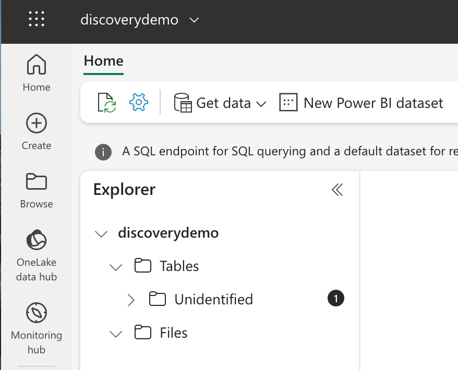Open the OneLake data hub
This screenshot has height=370, width=458.
click(x=37, y=255)
